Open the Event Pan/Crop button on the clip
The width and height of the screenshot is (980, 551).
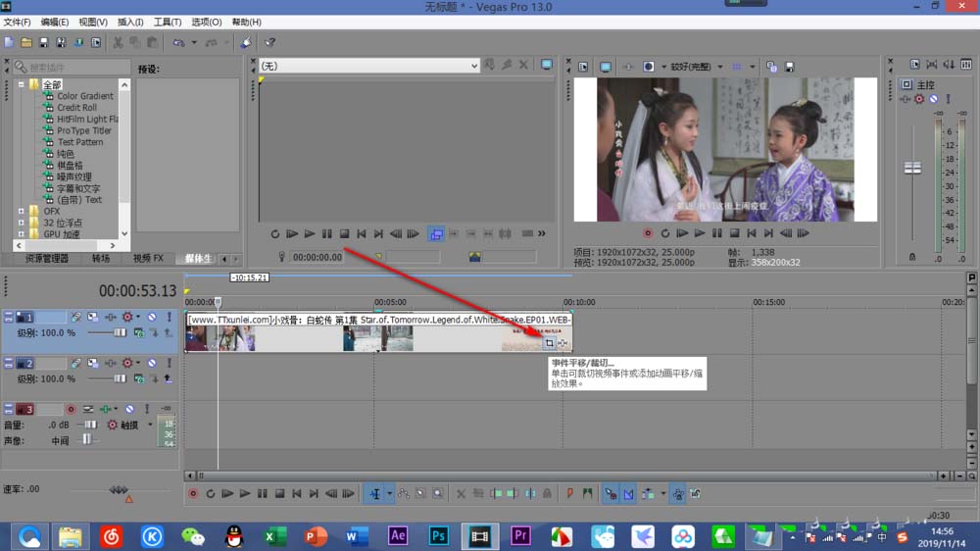pyautogui.click(x=550, y=342)
